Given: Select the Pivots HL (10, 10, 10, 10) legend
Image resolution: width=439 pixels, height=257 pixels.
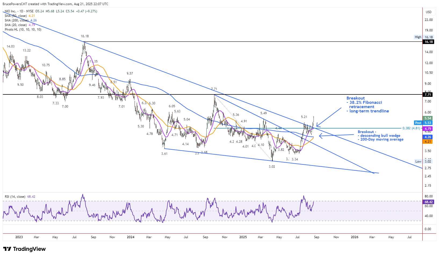Looking at the screenshot, I should click(23, 30).
